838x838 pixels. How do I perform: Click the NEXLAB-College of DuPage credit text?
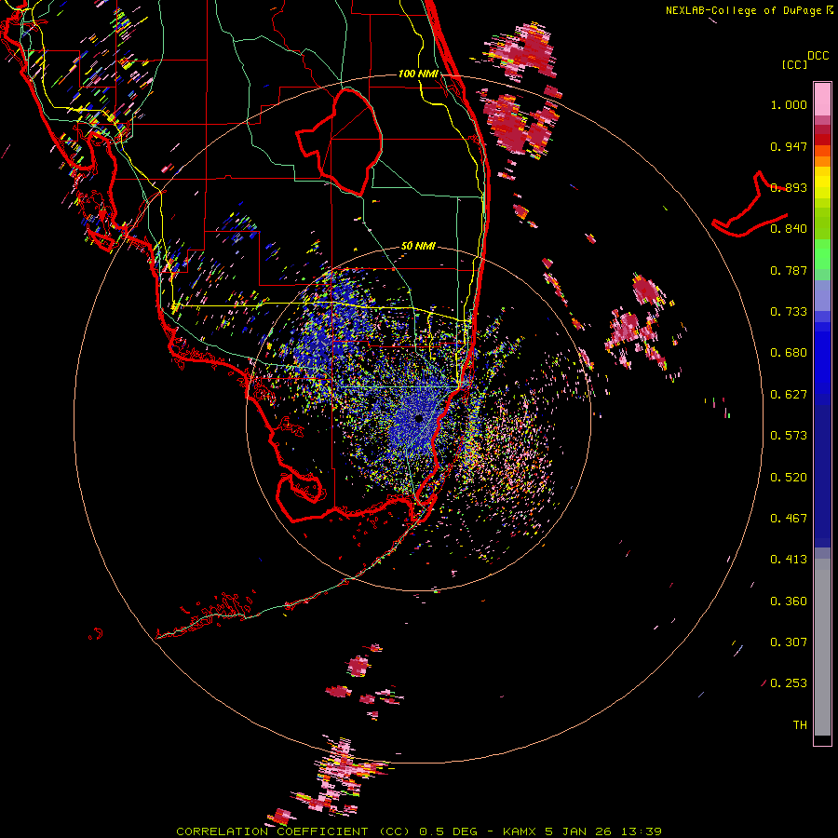pyautogui.click(x=744, y=10)
